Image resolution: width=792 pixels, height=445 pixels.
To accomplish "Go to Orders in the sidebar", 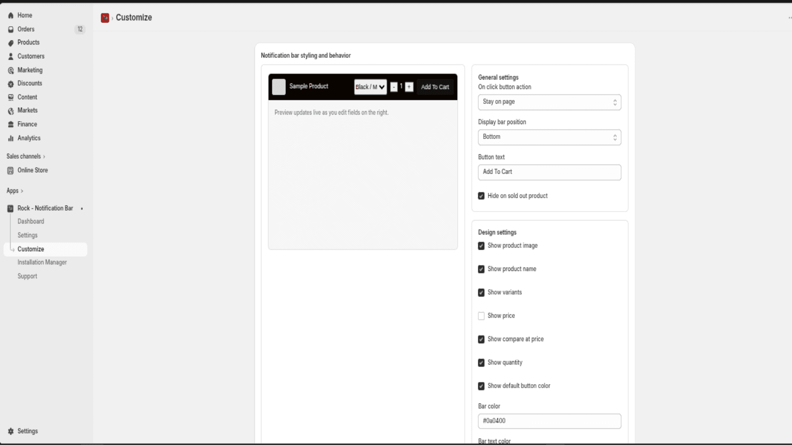I will click(26, 30).
